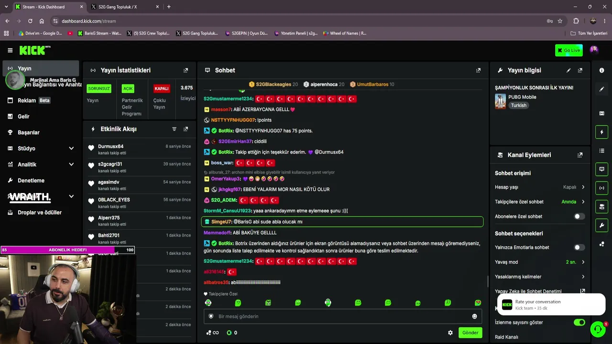Viewport: 612px width, 344px height.
Task: Open the Wheel of Names bookmark
Action: point(345,33)
